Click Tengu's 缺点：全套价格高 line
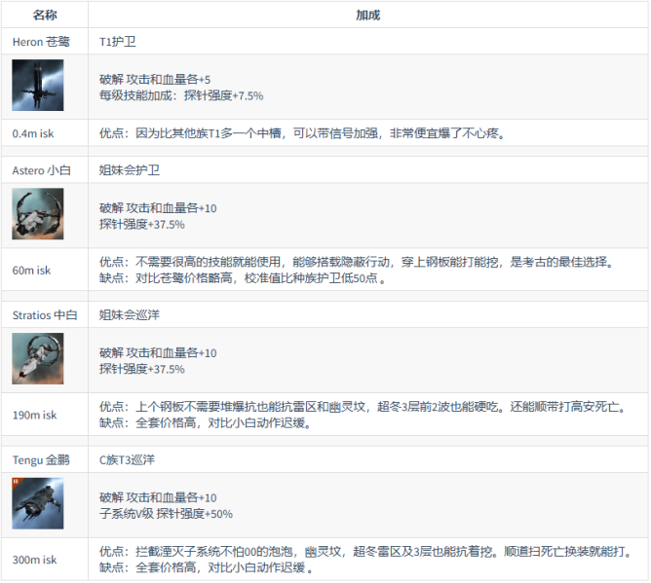Image resolution: width=651 pixels, height=583 pixels. [206, 567]
